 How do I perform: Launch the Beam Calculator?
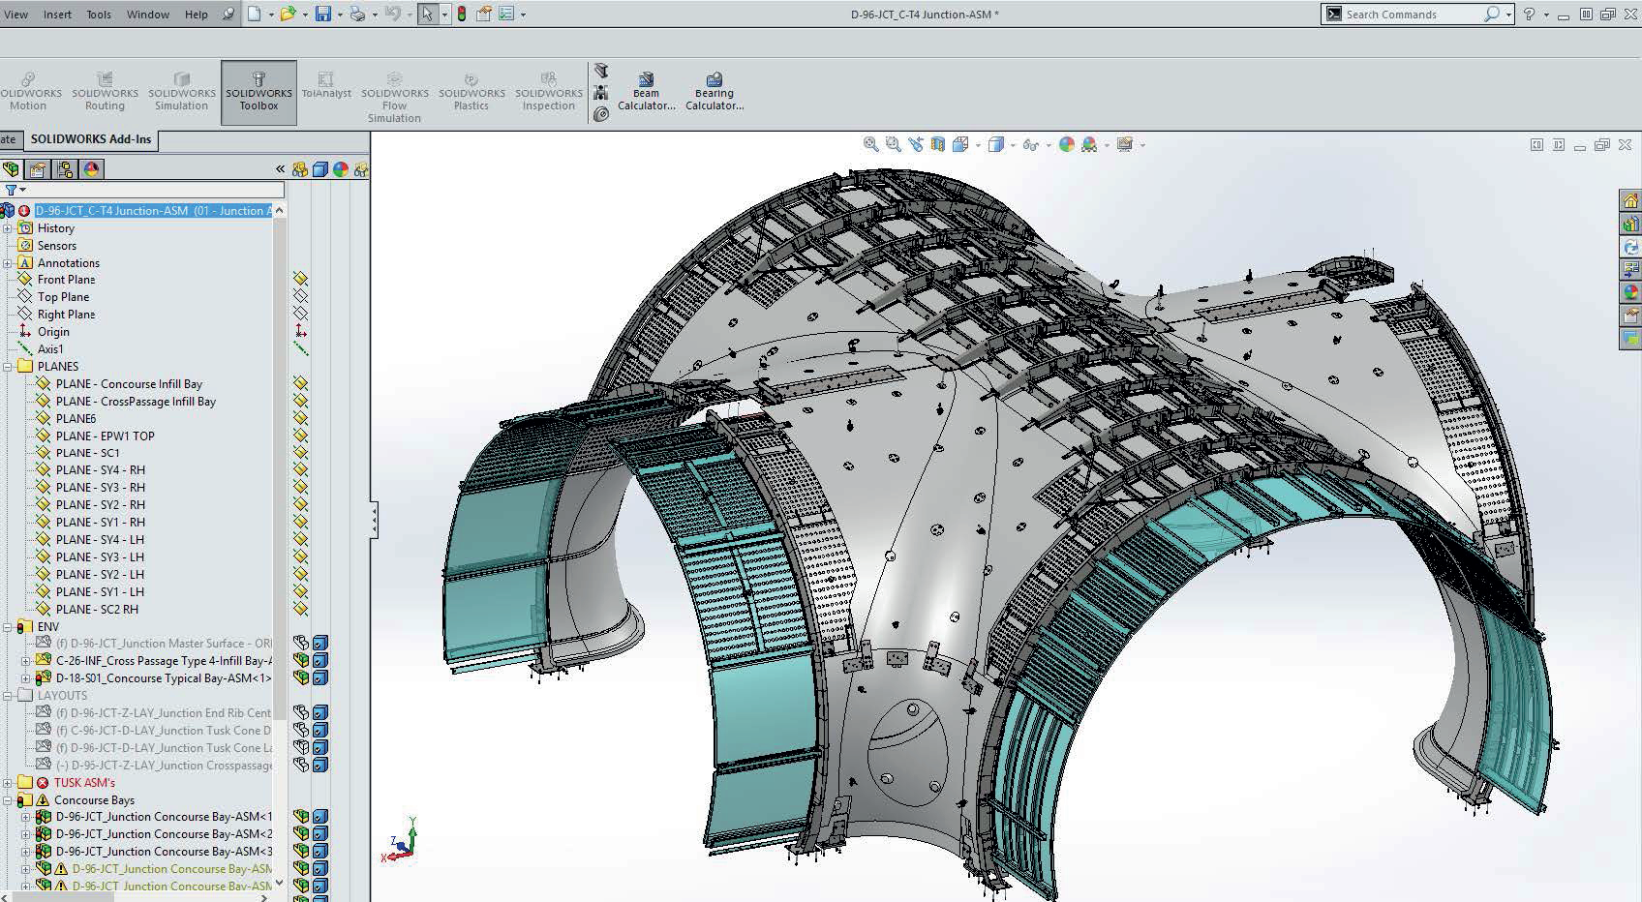(x=646, y=87)
